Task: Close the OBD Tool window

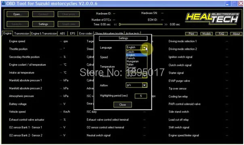Action: coord(241,4)
